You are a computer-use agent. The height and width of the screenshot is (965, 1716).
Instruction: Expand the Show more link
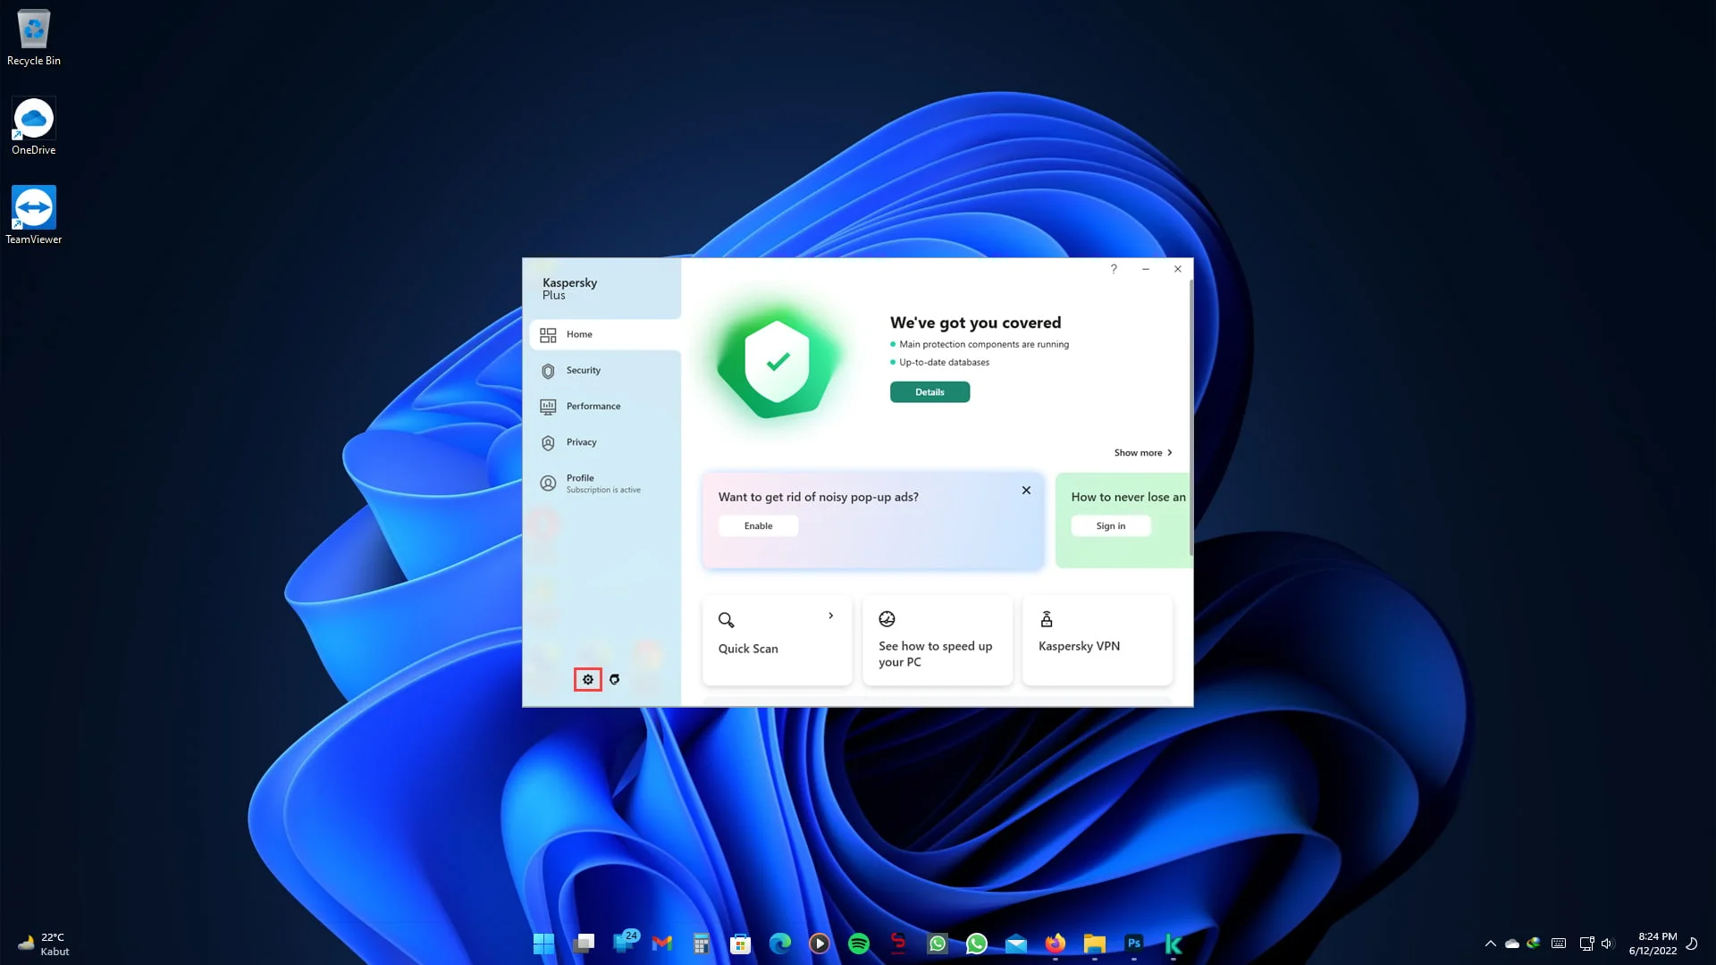1143,453
